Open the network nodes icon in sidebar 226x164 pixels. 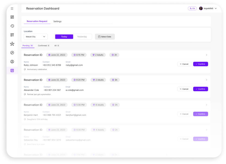pos(12,44)
